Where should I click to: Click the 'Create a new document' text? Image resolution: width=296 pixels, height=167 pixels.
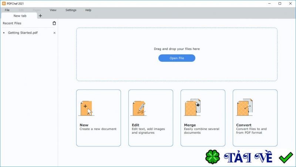(x=98, y=129)
